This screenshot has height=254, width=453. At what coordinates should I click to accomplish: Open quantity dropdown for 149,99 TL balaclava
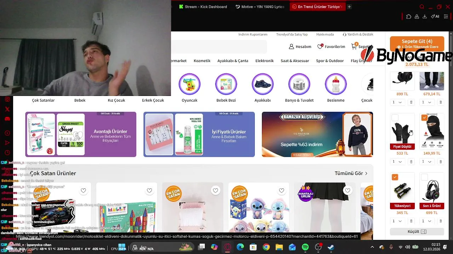point(427,162)
